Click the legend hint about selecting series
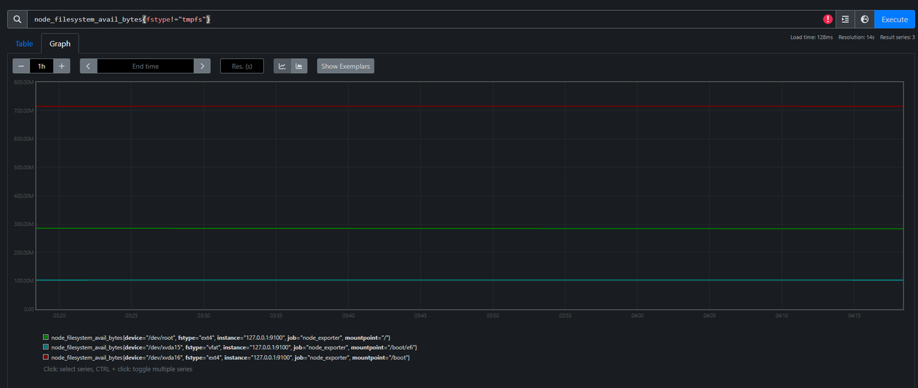918x388 pixels. pos(118,369)
